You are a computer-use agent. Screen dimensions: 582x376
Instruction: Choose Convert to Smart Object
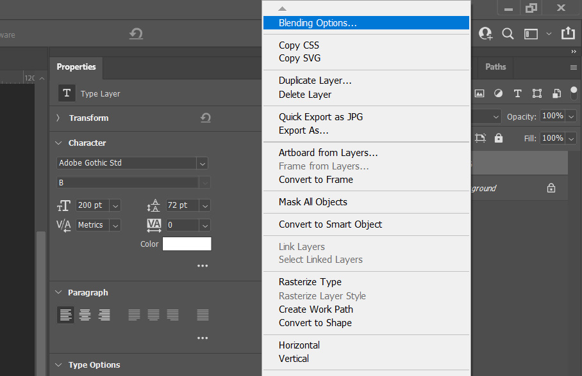[x=330, y=224]
